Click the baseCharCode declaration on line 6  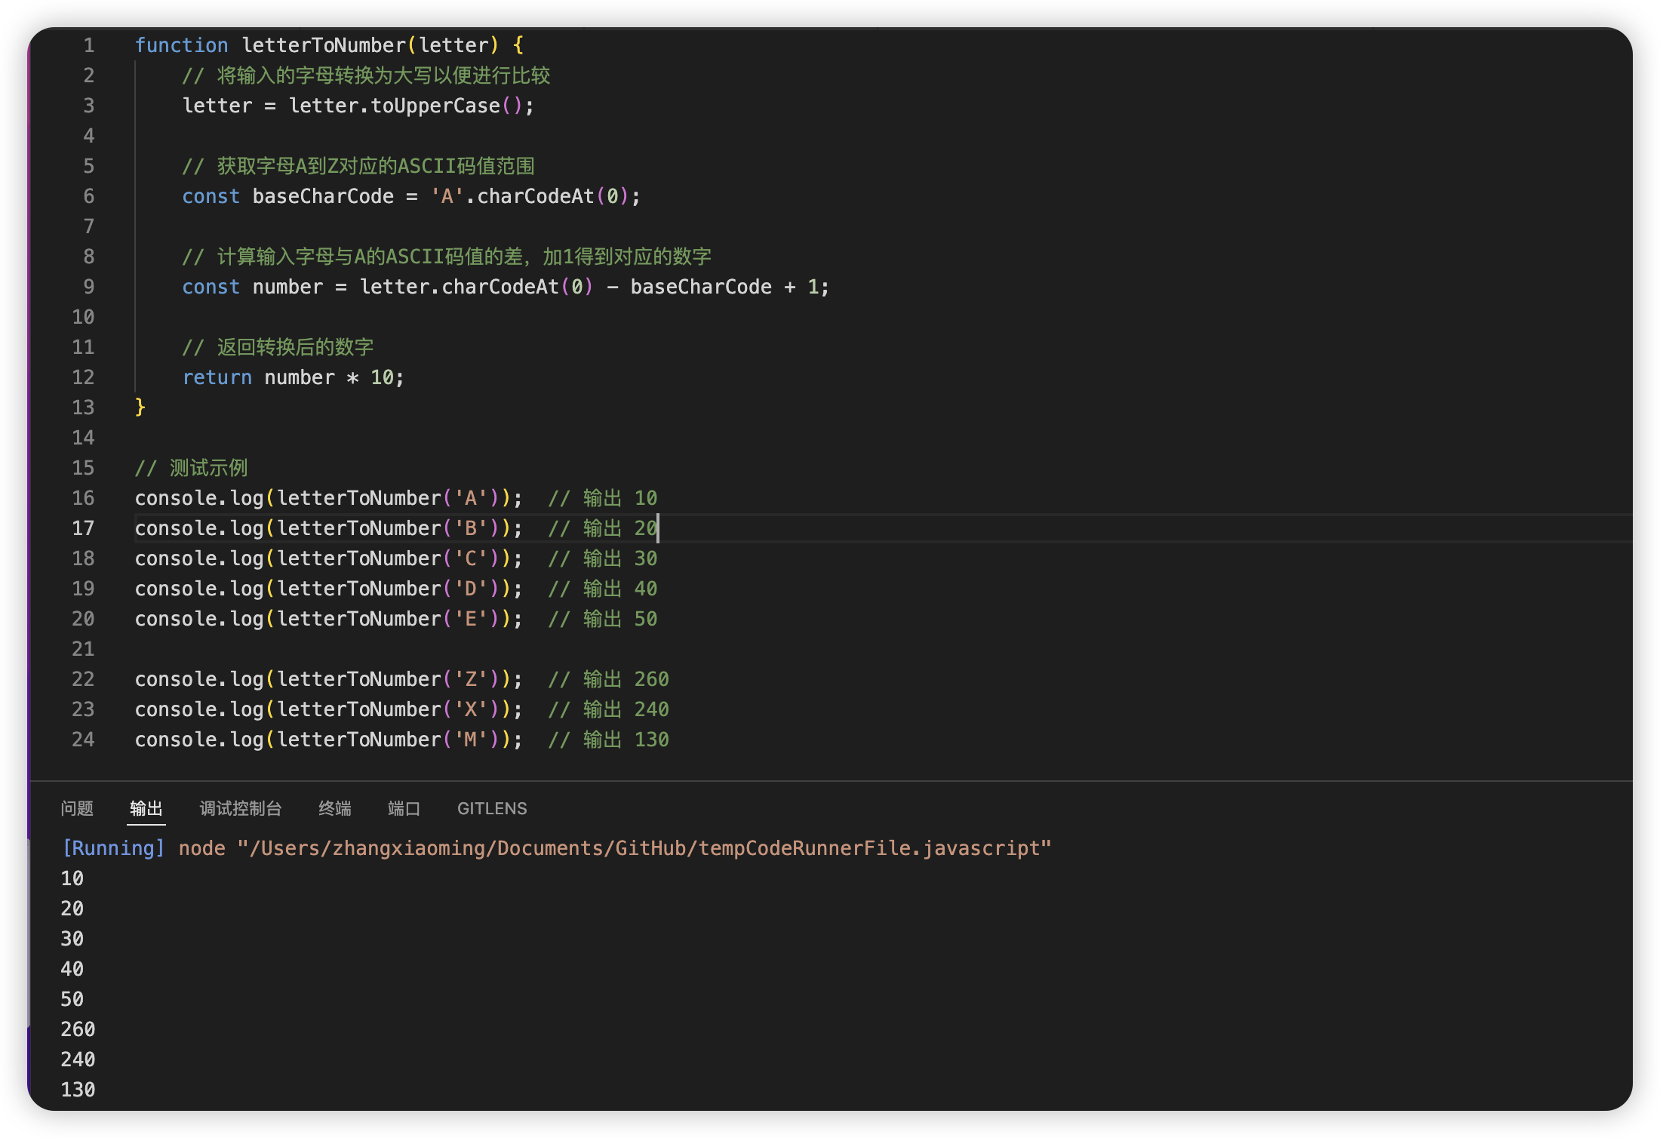click(x=323, y=196)
